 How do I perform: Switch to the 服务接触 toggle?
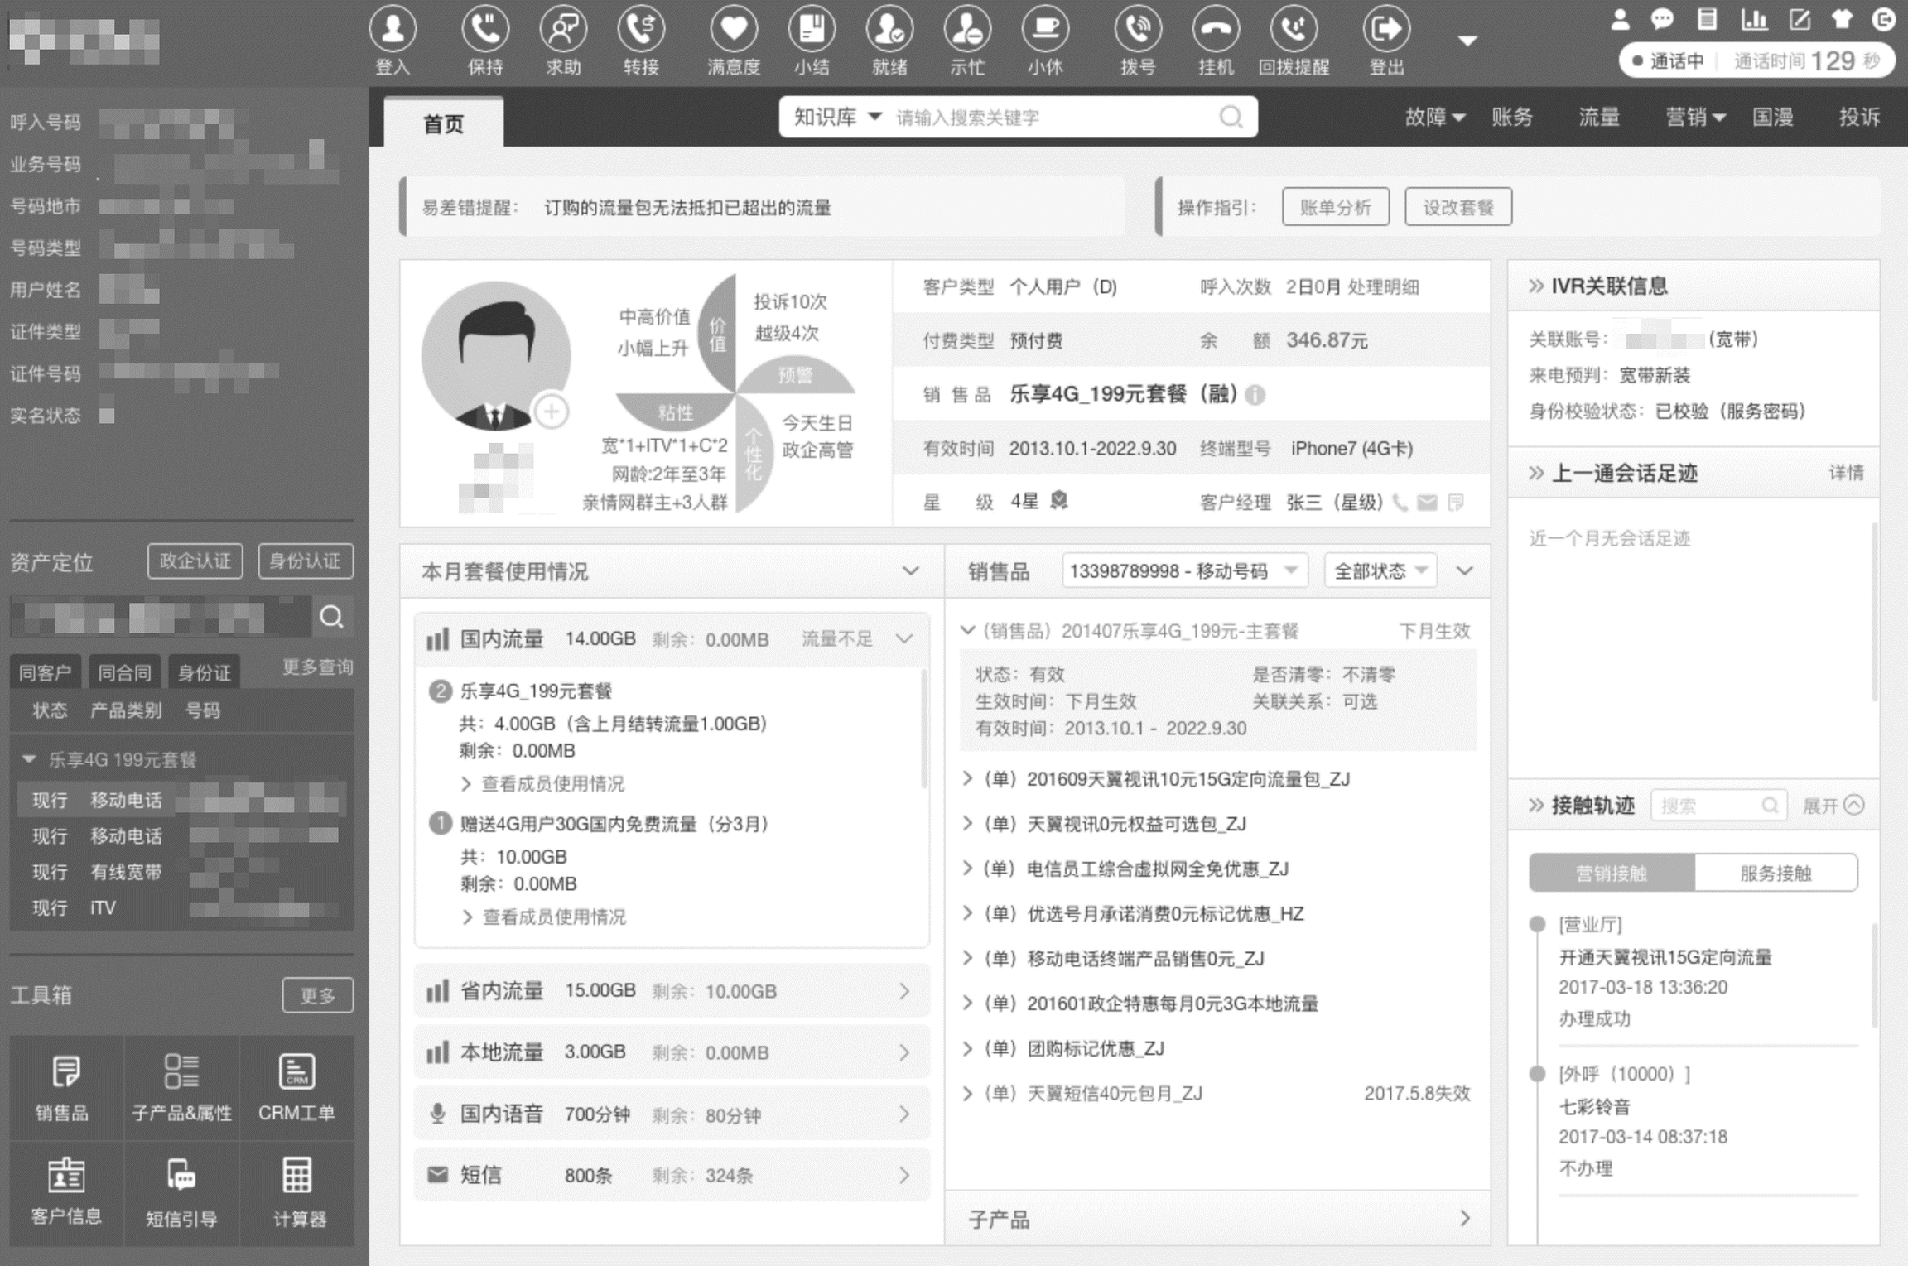1775,873
